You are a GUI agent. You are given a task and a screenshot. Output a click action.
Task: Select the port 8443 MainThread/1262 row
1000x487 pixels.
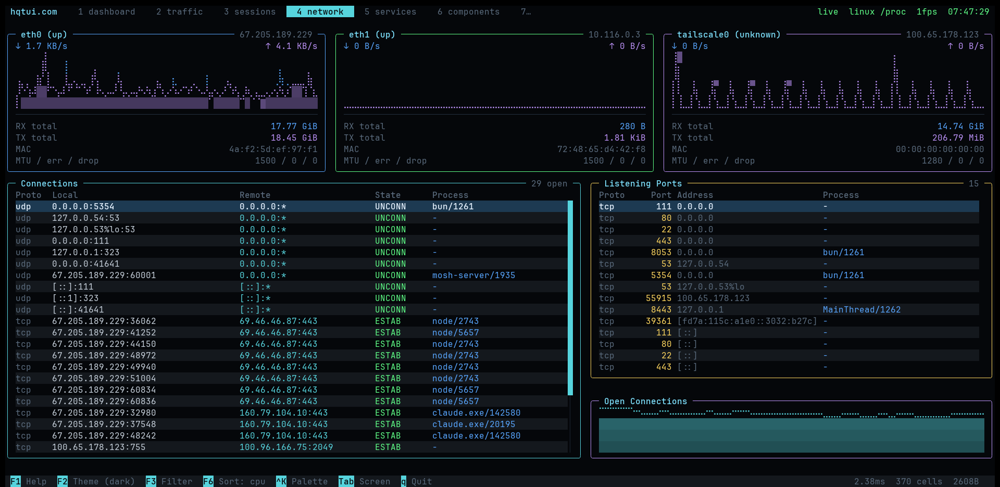click(x=789, y=309)
